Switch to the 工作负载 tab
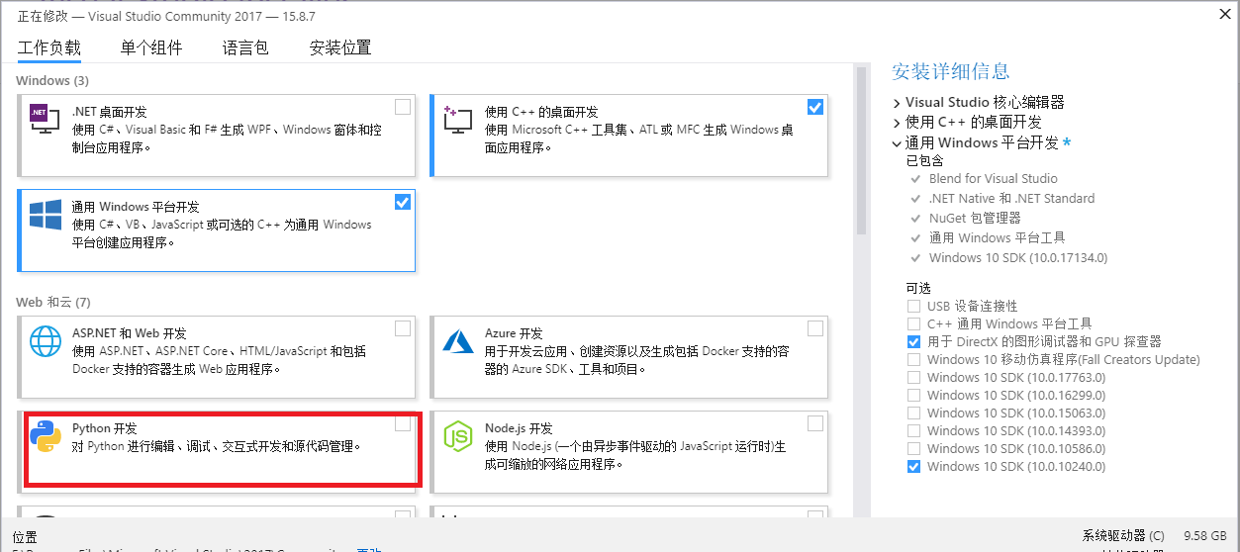The height and width of the screenshot is (552, 1240). tap(49, 47)
